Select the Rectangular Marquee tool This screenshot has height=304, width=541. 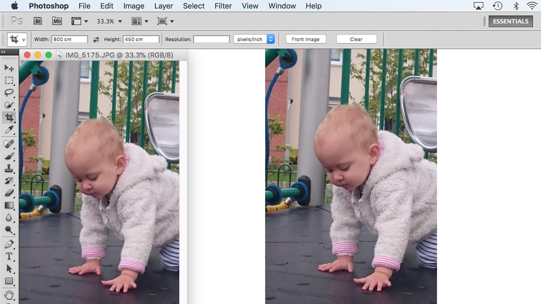point(9,80)
